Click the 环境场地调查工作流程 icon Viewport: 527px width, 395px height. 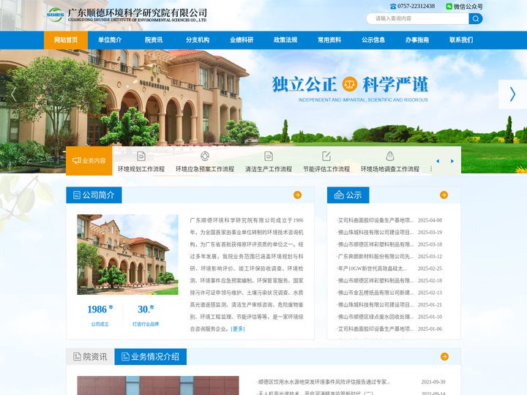coord(390,157)
